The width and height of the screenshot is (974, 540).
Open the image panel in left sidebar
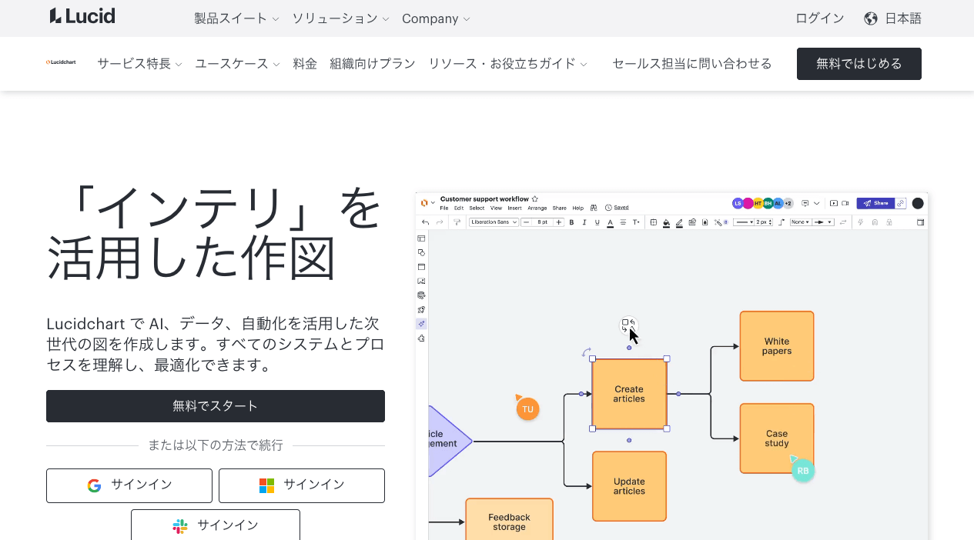coord(421,281)
